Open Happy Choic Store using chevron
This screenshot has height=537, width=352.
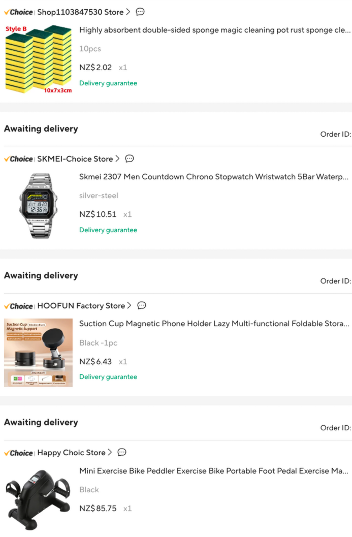click(110, 452)
